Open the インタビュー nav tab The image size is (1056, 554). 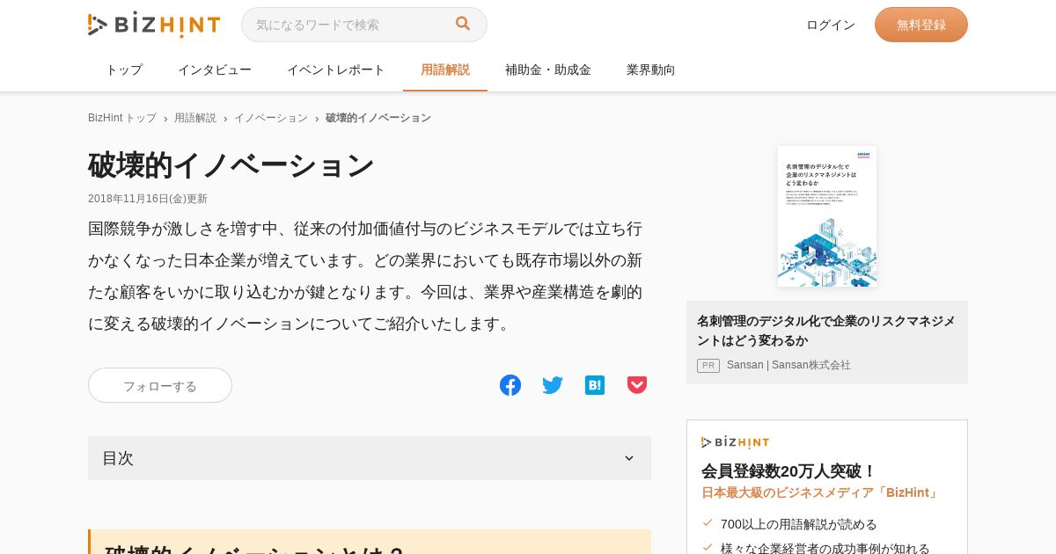coord(215,69)
